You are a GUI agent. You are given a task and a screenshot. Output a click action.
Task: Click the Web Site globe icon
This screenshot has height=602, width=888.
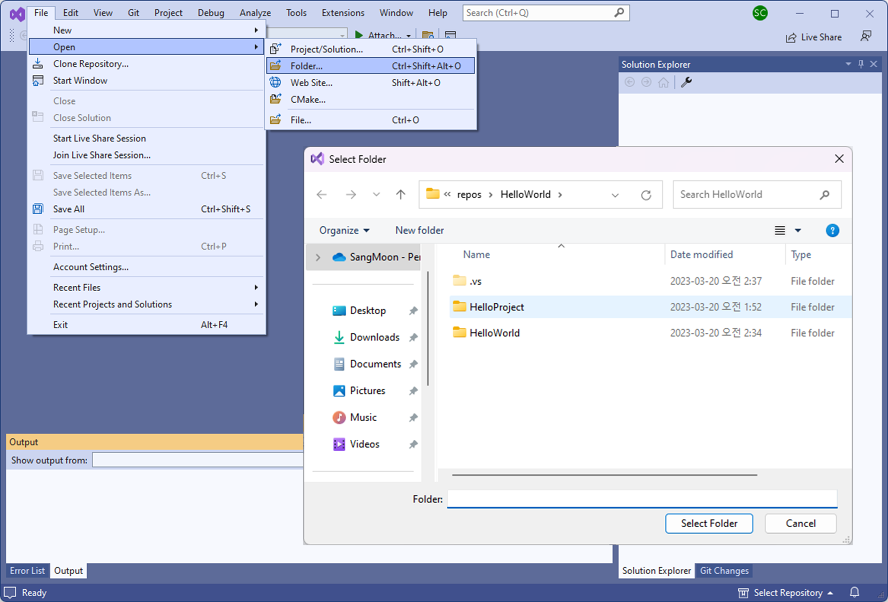pyautogui.click(x=275, y=82)
